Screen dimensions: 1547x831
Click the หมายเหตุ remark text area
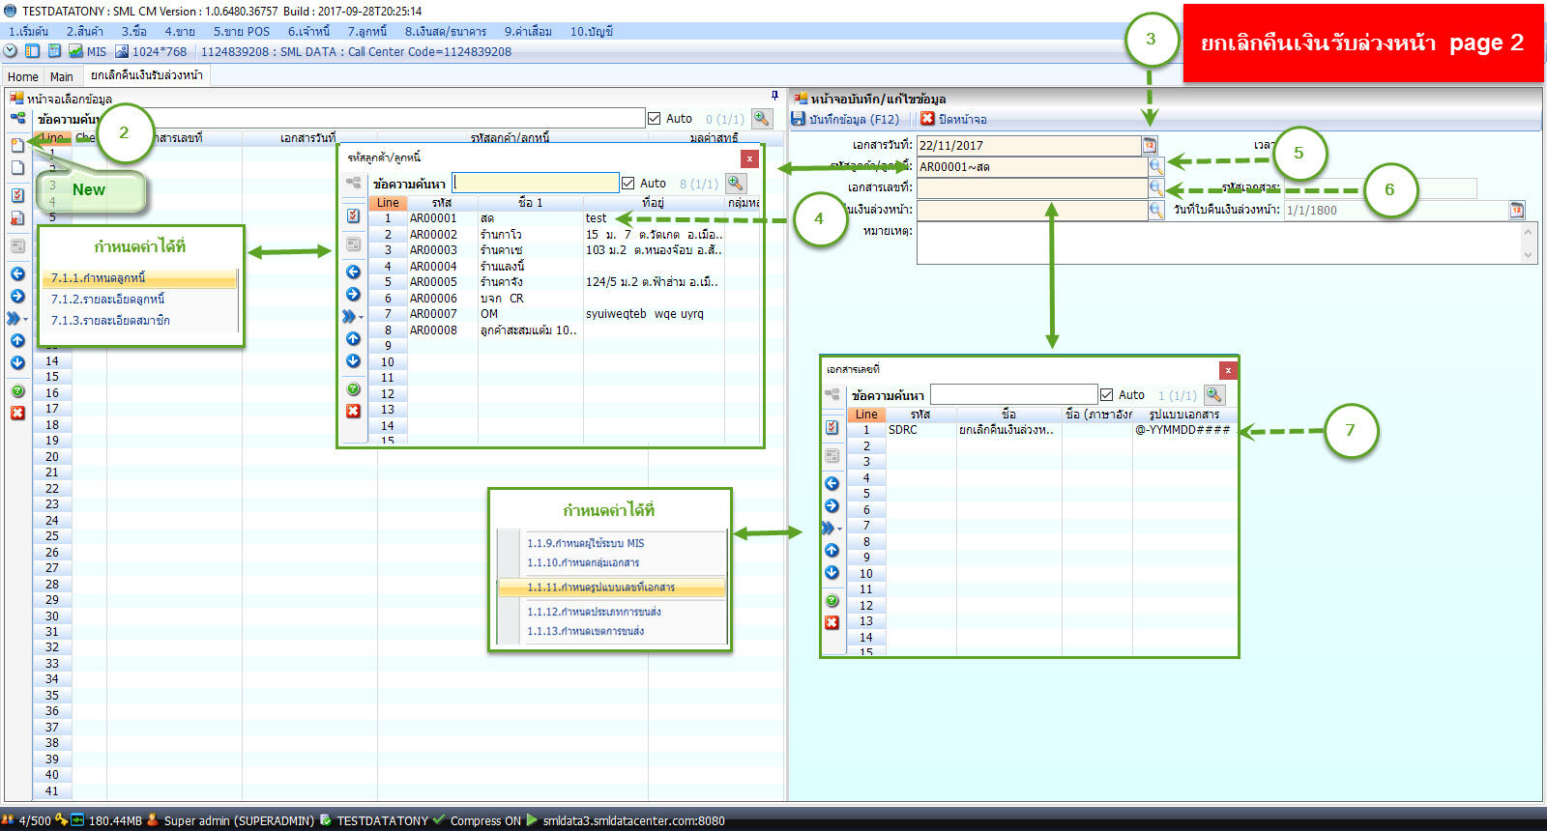(1218, 243)
